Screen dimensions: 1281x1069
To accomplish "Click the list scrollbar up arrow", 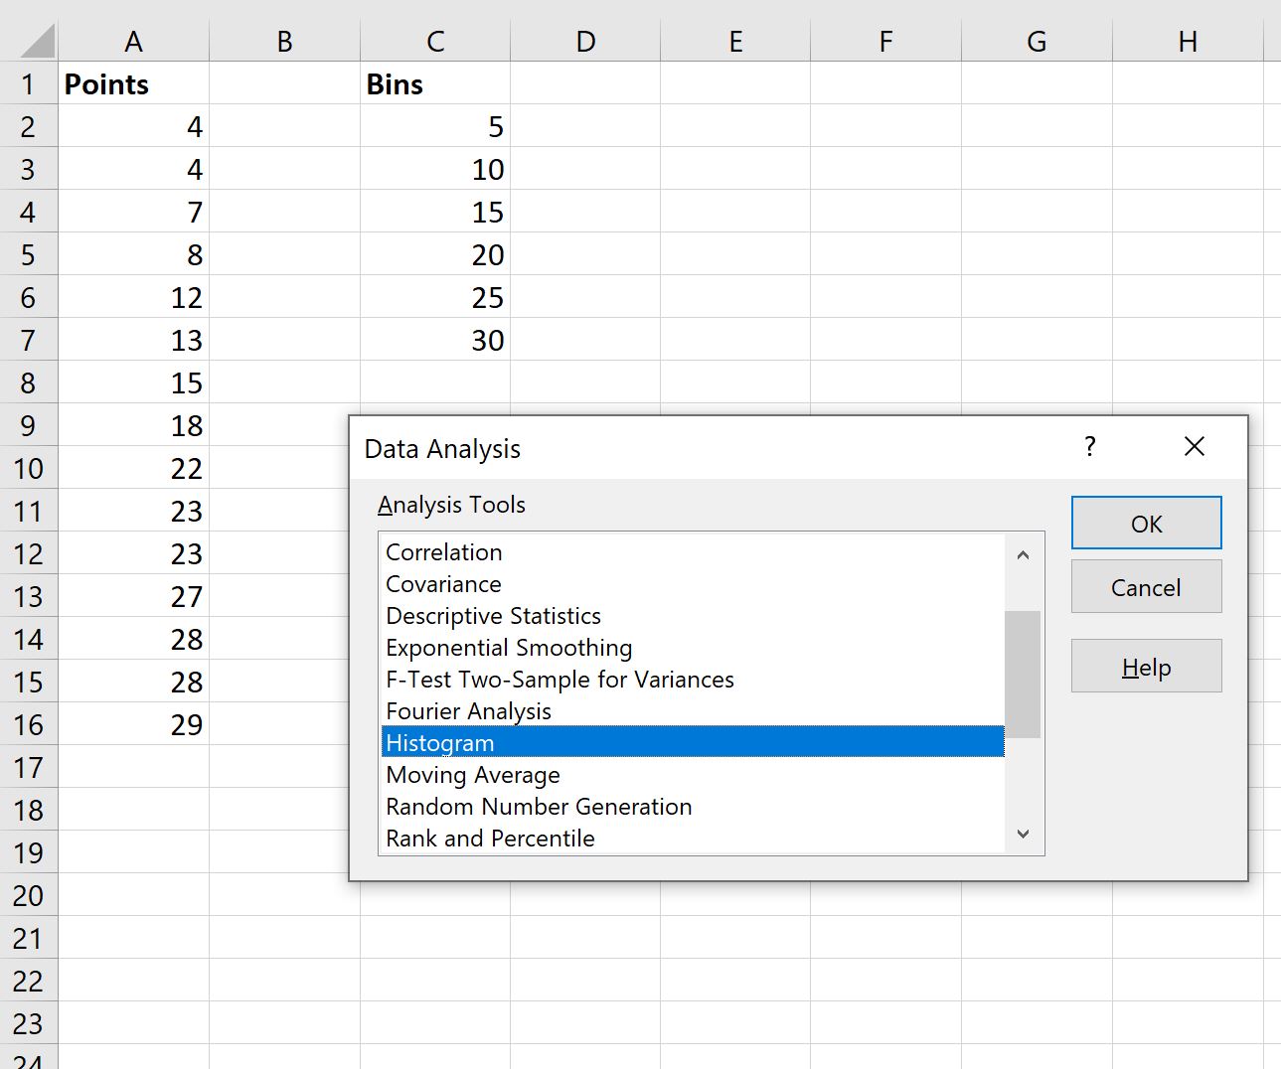I will (x=1023, y=554).
